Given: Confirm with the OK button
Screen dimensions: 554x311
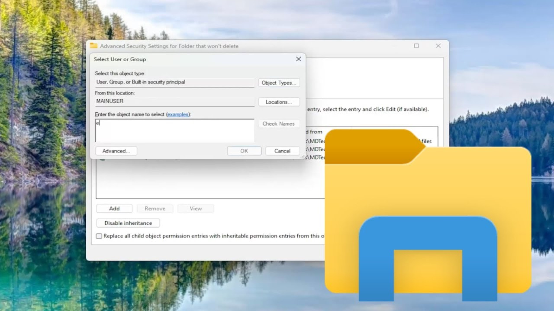Looking at the screenshot, I should [x=244, y=151].
